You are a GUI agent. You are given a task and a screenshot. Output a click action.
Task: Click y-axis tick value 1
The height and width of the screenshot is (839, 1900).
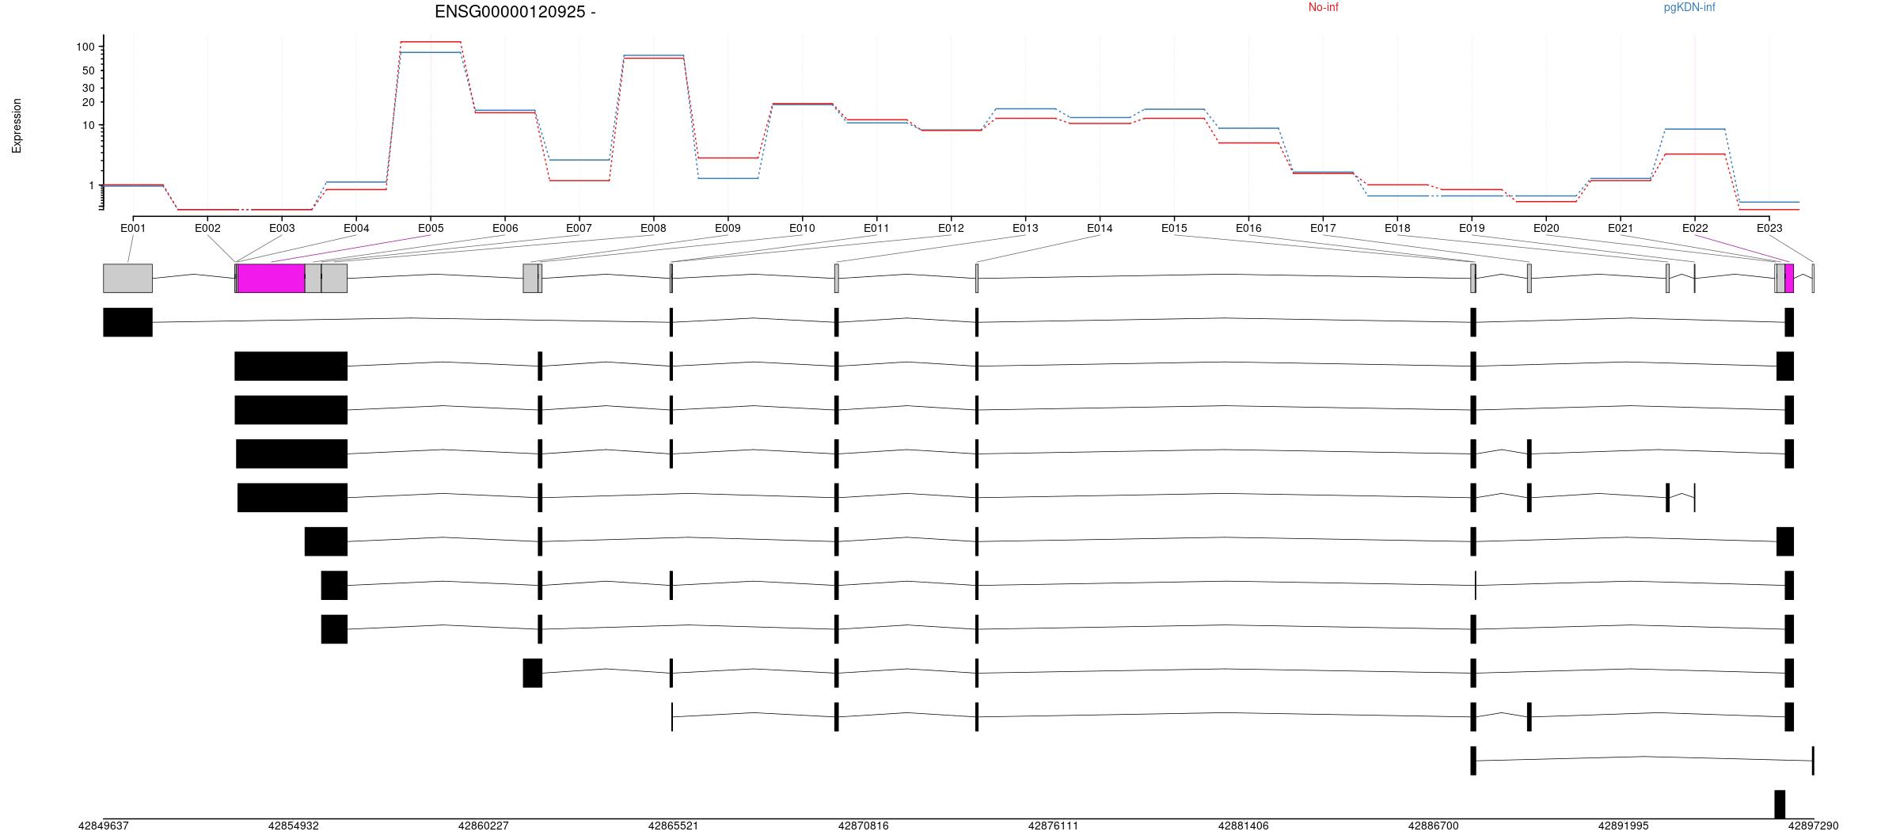click(x=92, y=185)
